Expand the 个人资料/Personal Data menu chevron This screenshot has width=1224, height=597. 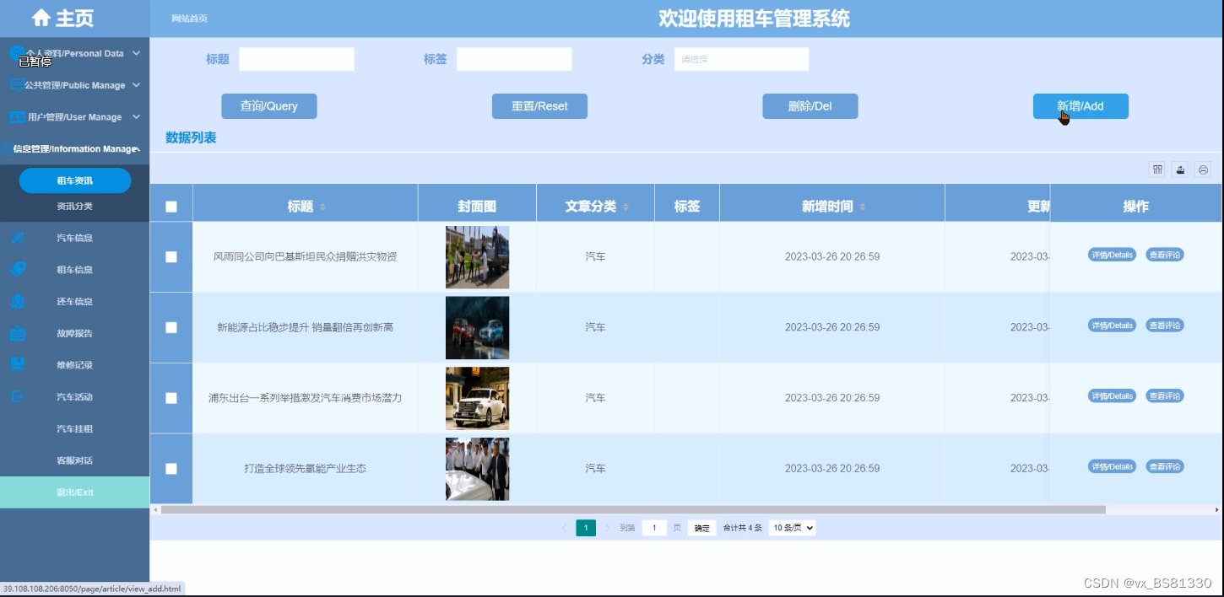(x=136, y=53)
